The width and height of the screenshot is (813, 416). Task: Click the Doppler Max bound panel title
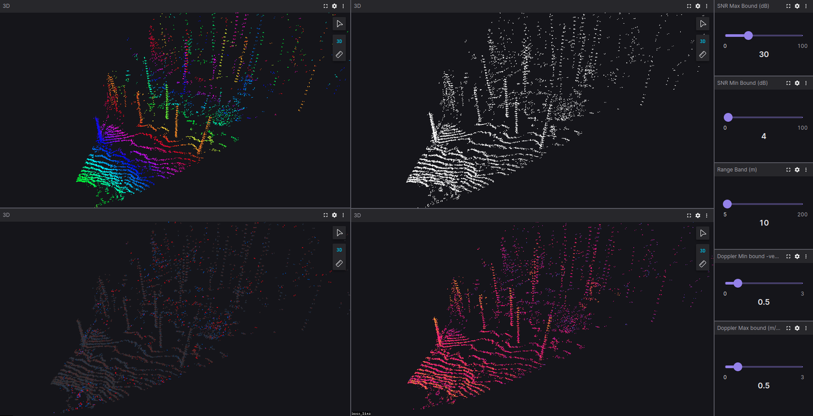(749, 328)
